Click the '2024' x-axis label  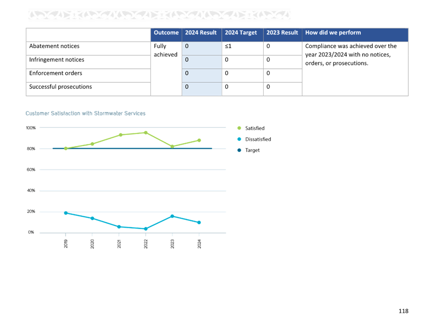tap(199, 244)
